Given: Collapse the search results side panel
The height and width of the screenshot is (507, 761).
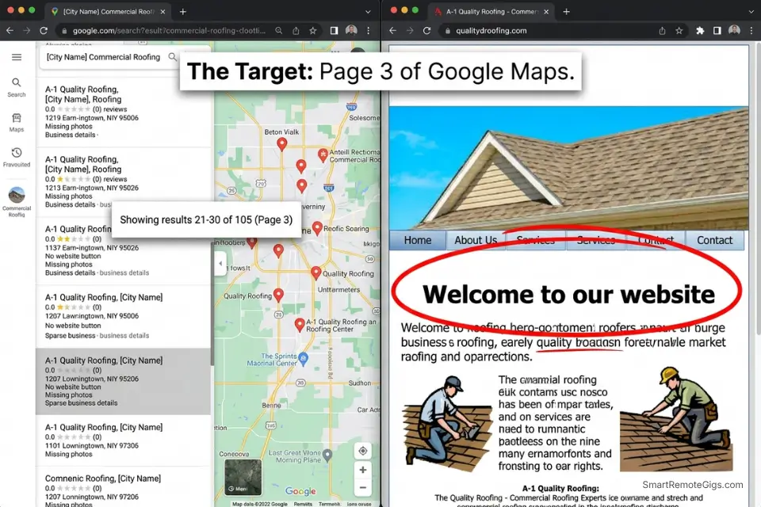Looking at the screenshot, I should coord(219,263).
